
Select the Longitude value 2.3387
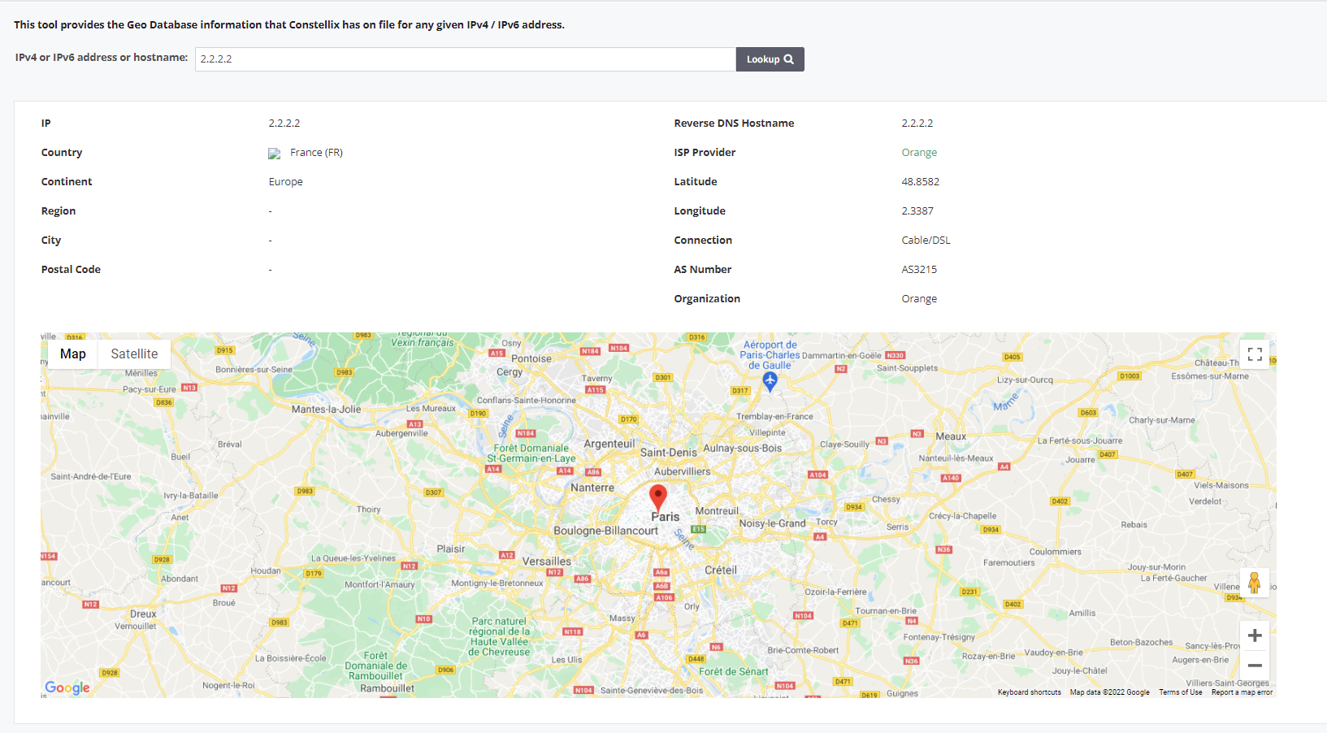(x=917, y=211)
